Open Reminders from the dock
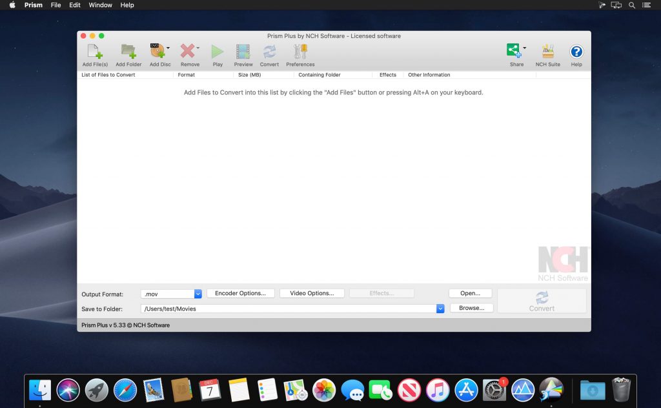 pyautogui.click(x=267, y=390)
